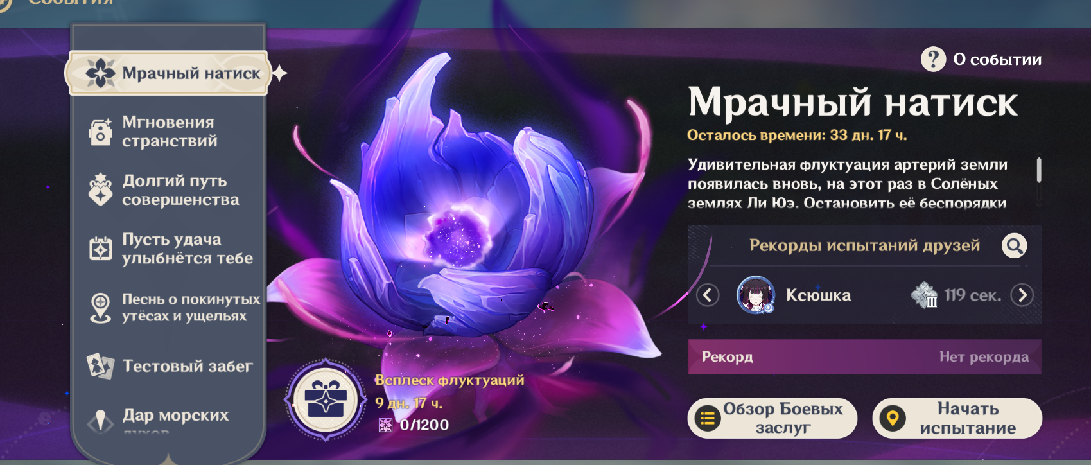1091x465 pixels.
Task: Open the Всплеск флуктуаций gift box reward
Action: point(326,399)
